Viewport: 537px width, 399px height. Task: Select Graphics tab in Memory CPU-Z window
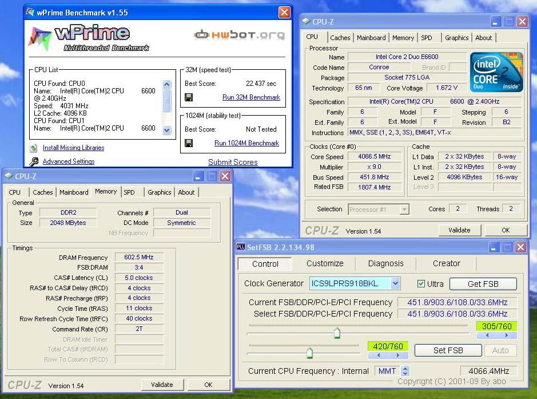[x=159, y=192]
